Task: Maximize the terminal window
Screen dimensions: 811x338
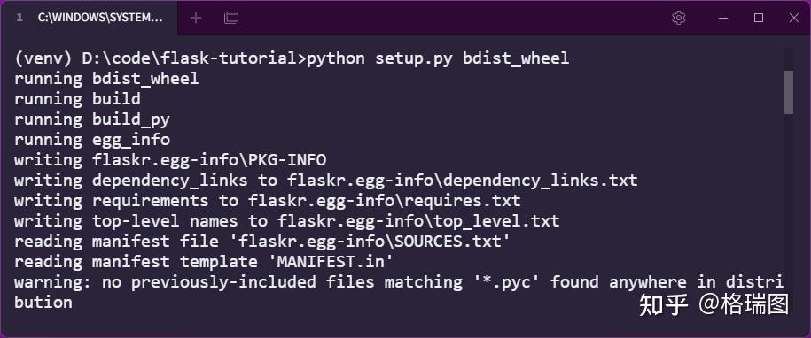Action: point(759,18)
